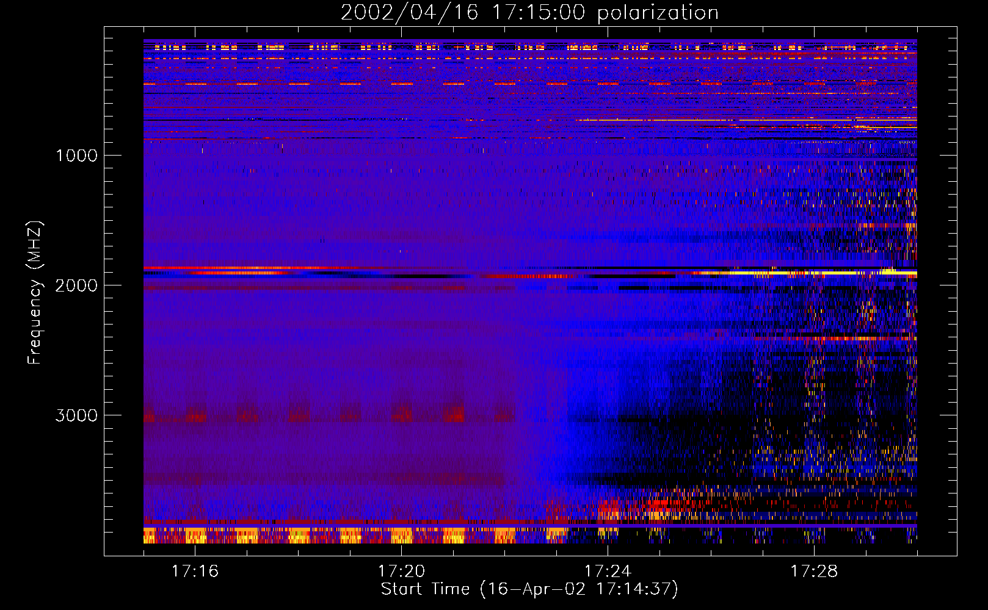This screenshot has width=988, height=610.
Task: Click the 17:24 time tick label
Action: [608, 572]
